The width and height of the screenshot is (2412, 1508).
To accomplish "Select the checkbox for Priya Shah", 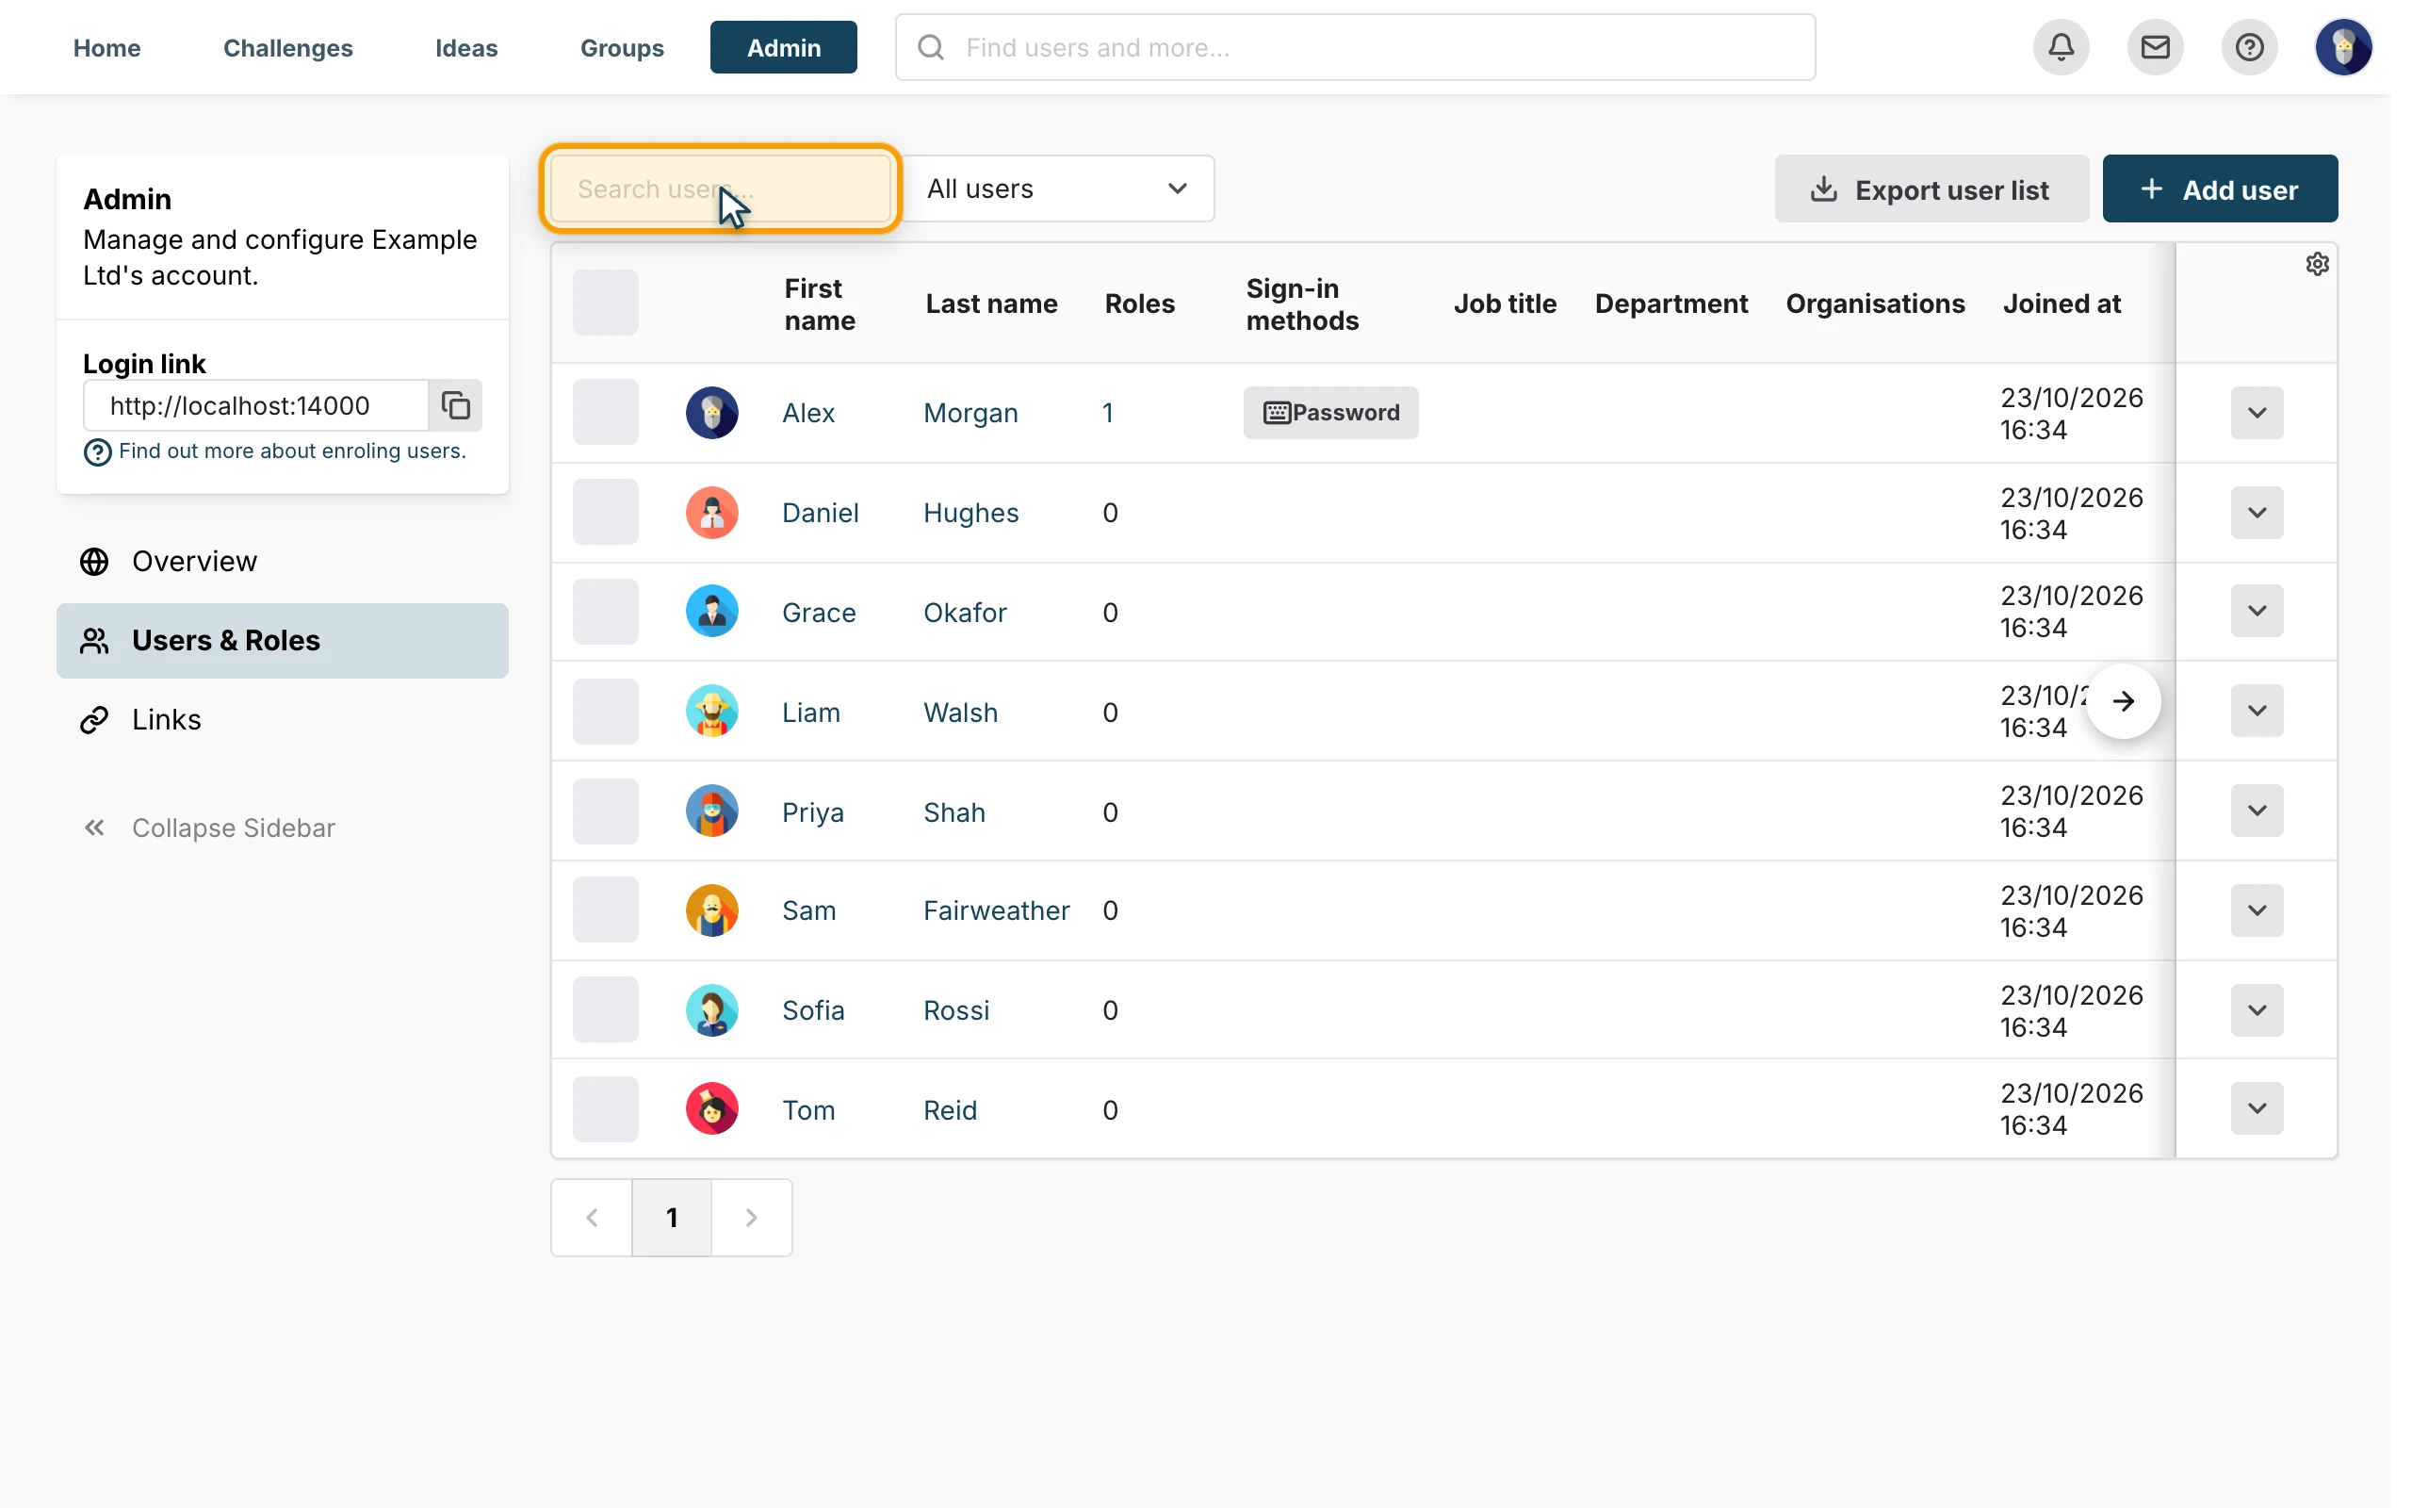I will [605, 811].
